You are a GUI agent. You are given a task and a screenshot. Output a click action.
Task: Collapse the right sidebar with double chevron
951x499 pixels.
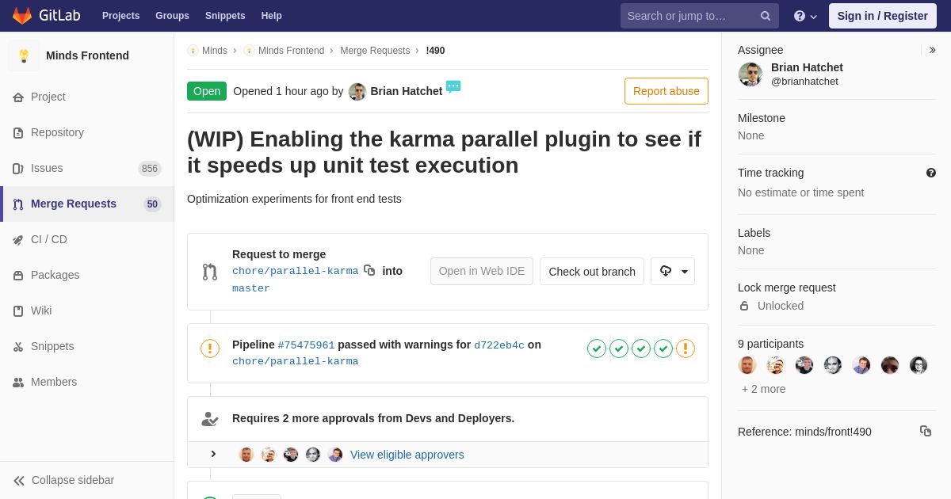[932, 50]
